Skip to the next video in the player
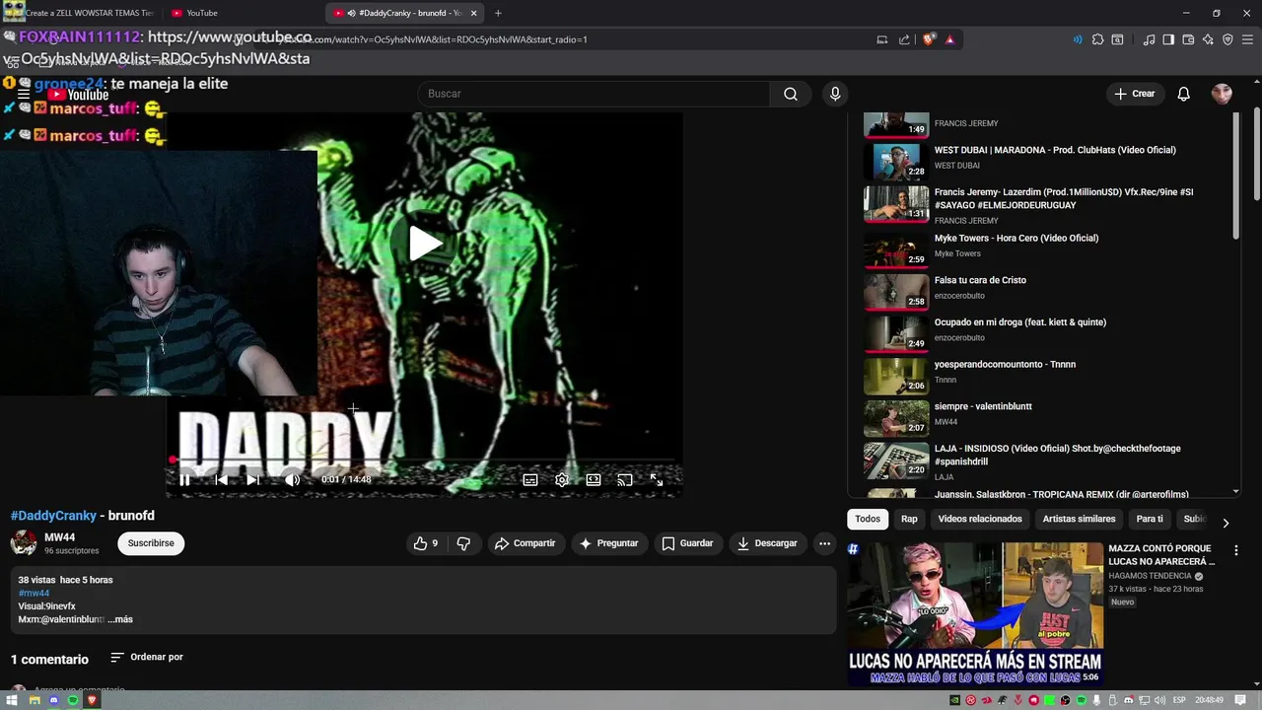Viewport: 1262px width, 710px height. pyautogui.click(x=252, y=479)
